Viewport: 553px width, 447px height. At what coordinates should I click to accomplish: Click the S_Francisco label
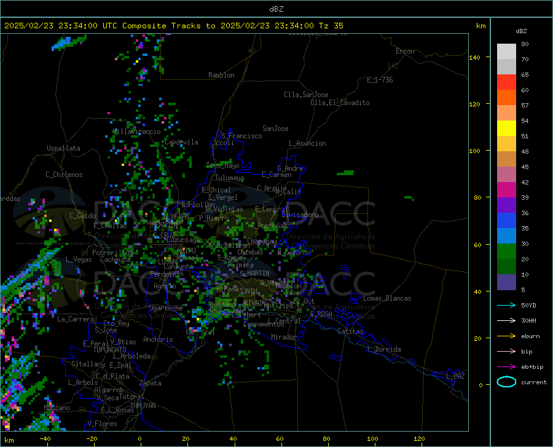coord(242,136)
